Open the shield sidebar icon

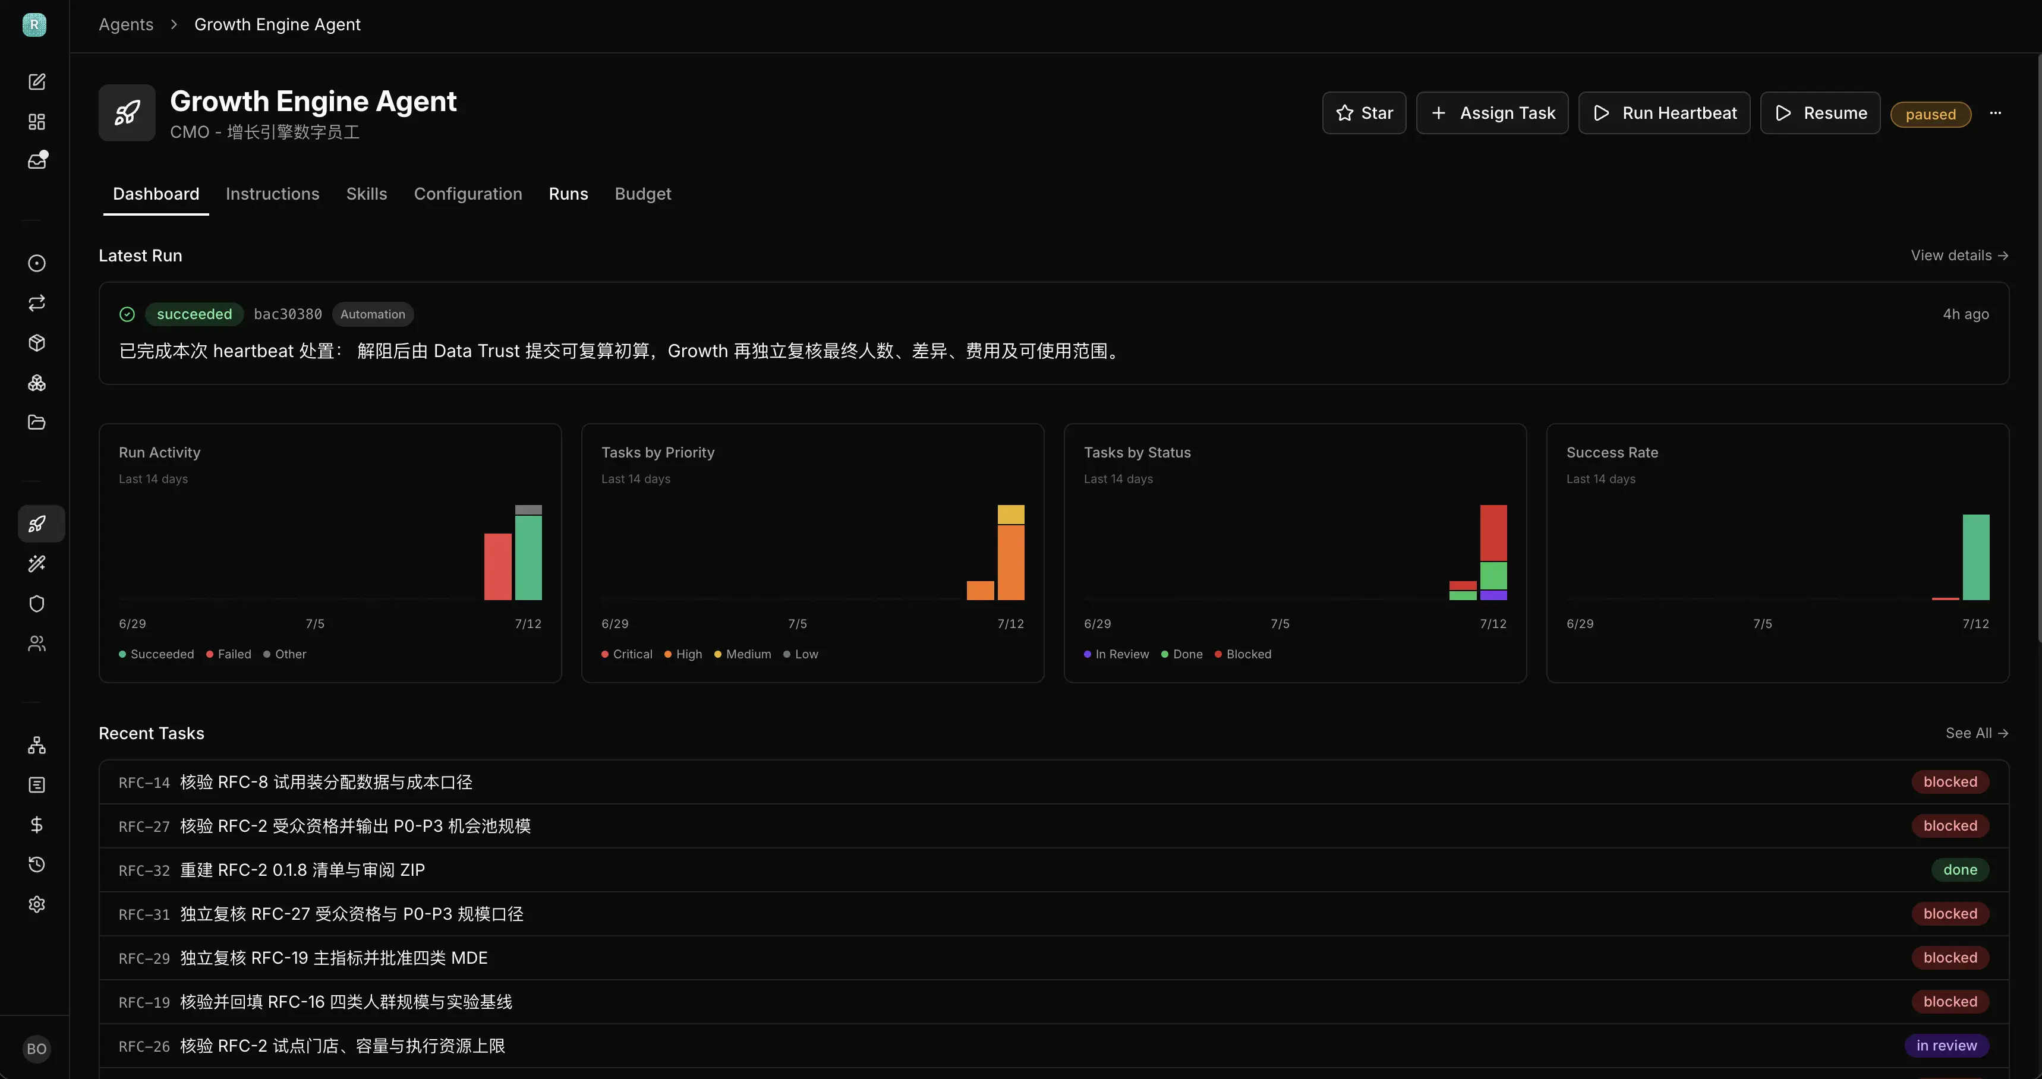36,603
